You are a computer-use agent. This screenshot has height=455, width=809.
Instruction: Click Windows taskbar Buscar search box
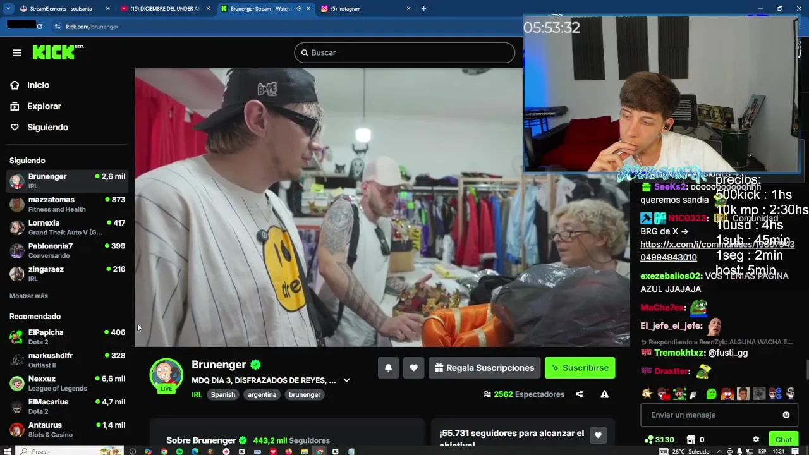coord(70,451)
